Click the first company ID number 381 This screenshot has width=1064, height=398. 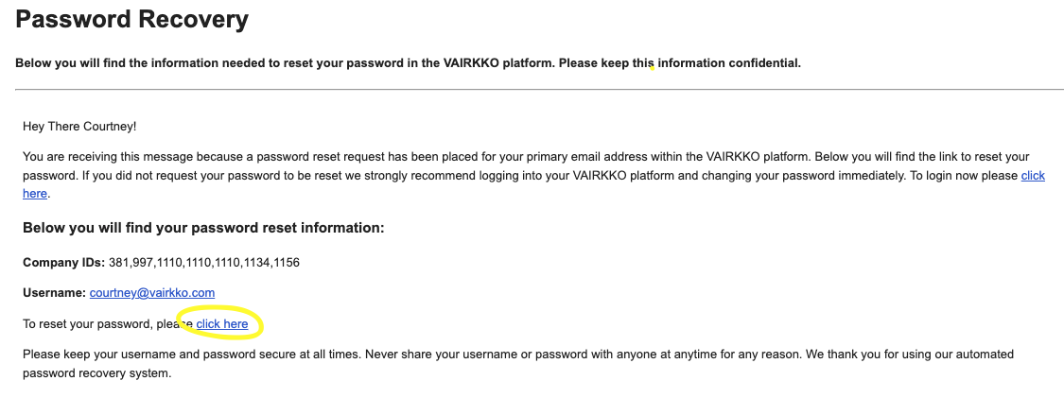click(119, 262)
